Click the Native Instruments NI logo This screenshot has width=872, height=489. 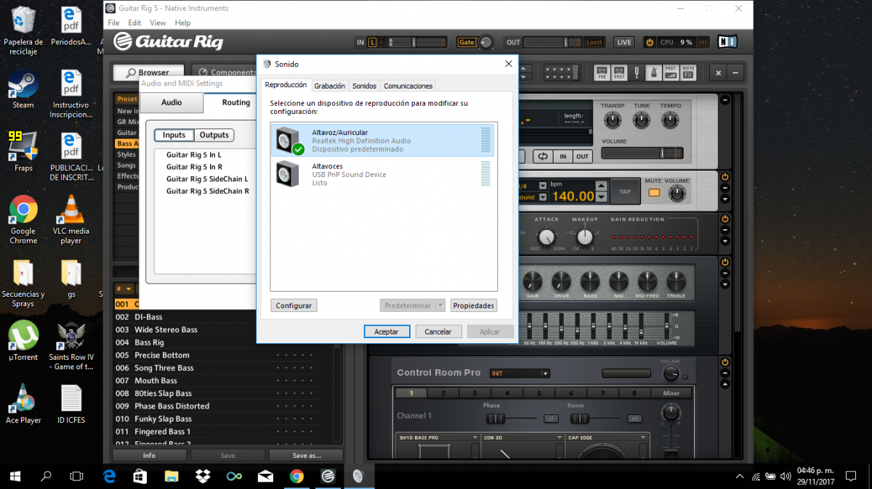point(727,42)
